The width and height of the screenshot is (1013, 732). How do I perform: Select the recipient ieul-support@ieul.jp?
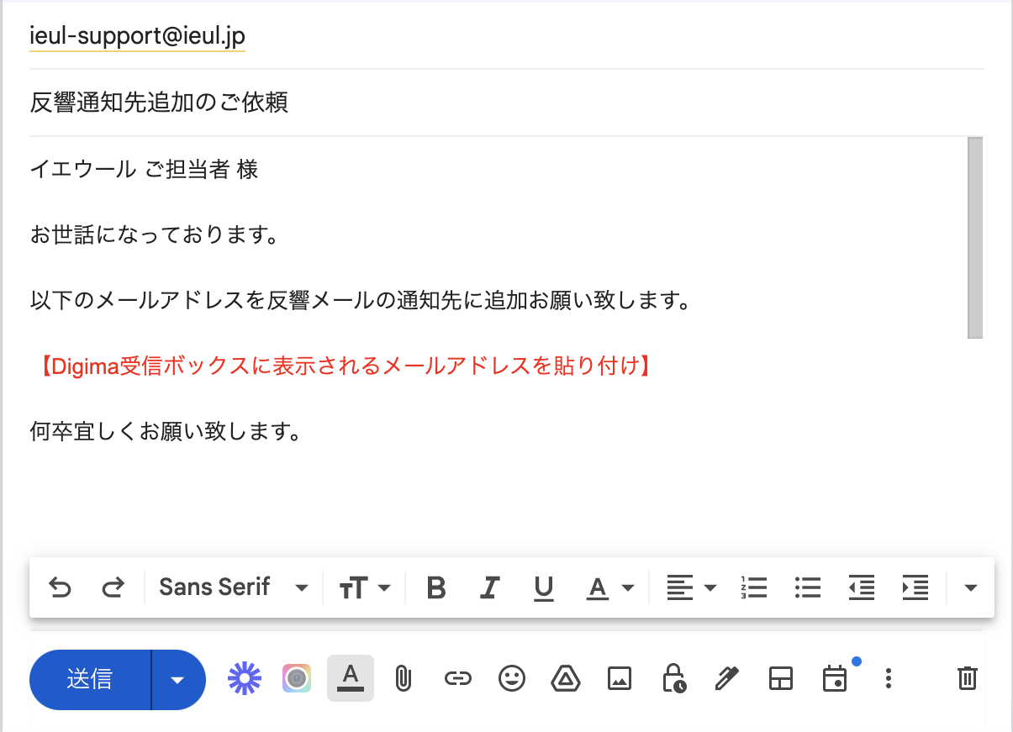[x=137, y=35]
